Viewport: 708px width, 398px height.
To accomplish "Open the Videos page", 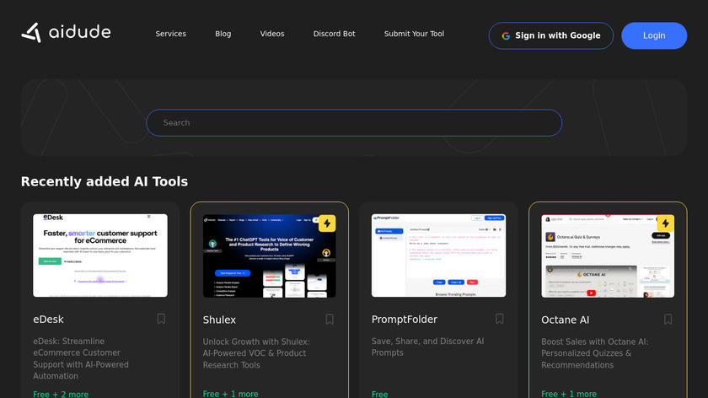I will pyautogui.click(x=272, y=34).
